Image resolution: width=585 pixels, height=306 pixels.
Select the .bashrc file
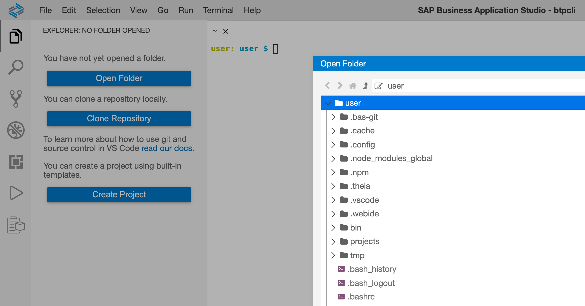[361, 297]
